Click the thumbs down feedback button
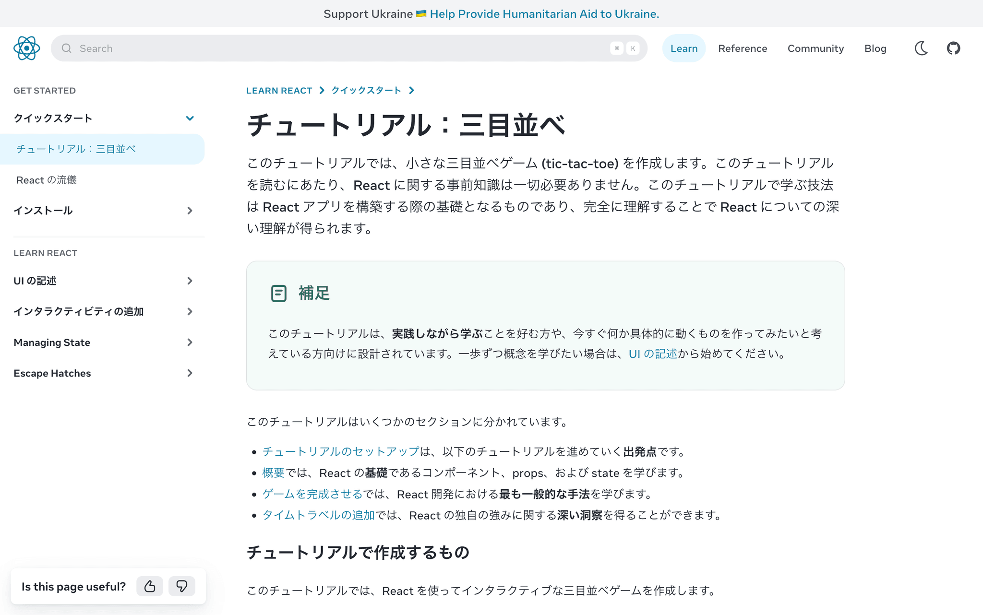 coord(181,586)
